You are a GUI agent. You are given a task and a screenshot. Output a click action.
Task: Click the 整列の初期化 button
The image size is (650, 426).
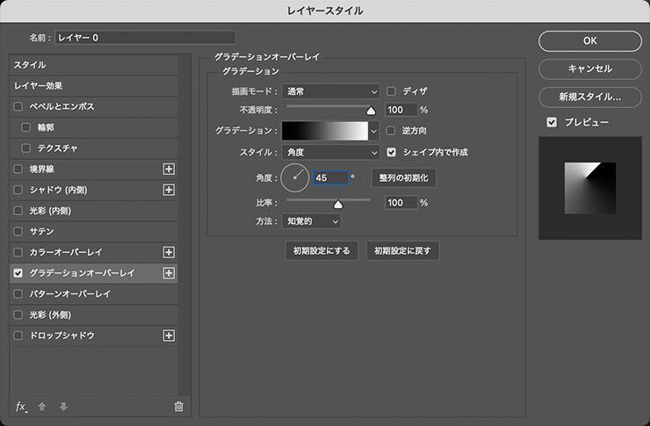pos(403,177)
